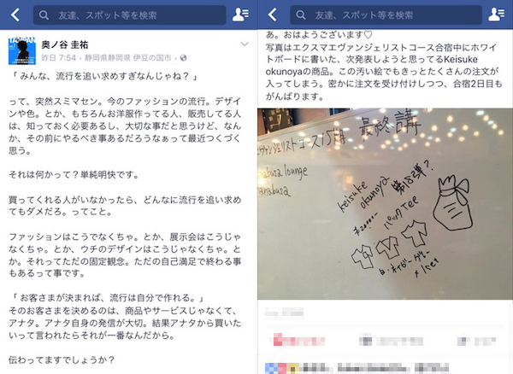Tap the back arrow in right screen
This screenshot has height=374, width=513.
[272, 15]
